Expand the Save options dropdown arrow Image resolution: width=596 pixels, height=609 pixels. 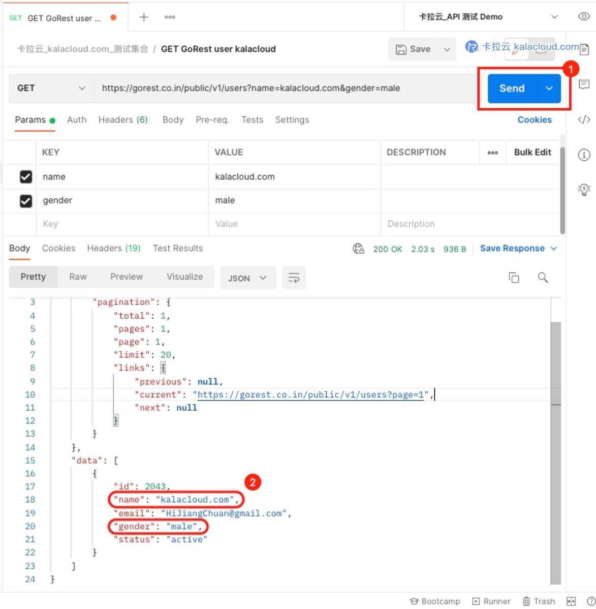447,49
